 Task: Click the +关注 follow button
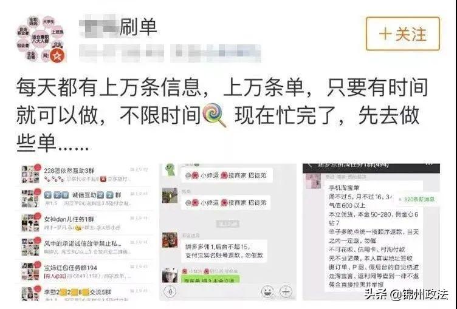402,34
